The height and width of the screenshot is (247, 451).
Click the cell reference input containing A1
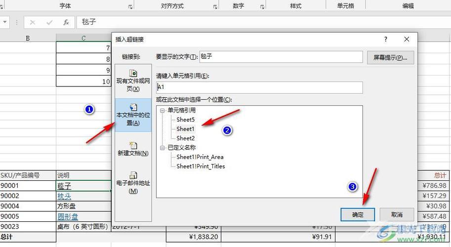pyautogui.click(x=259, y=87)
